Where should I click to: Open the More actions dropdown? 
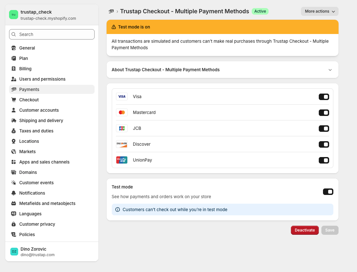click(319, 11)
